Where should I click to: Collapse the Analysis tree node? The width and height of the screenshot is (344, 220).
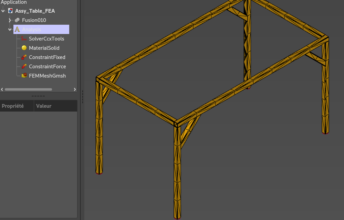[x=10, y=29]
